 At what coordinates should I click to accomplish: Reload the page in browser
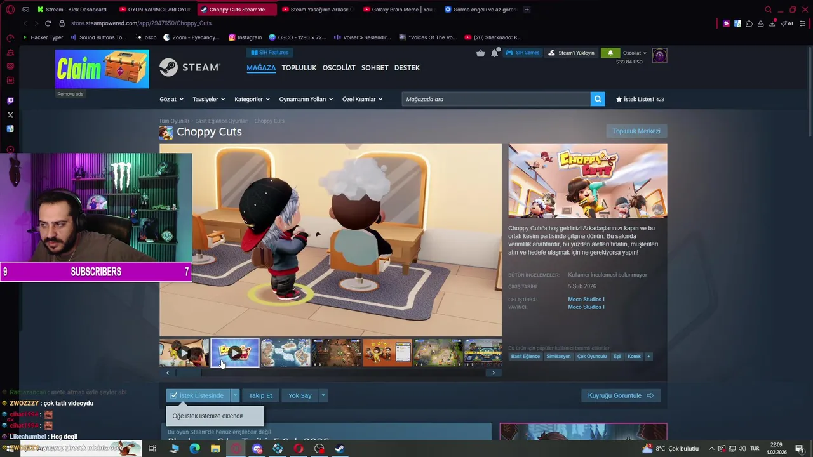pos(48,23)
